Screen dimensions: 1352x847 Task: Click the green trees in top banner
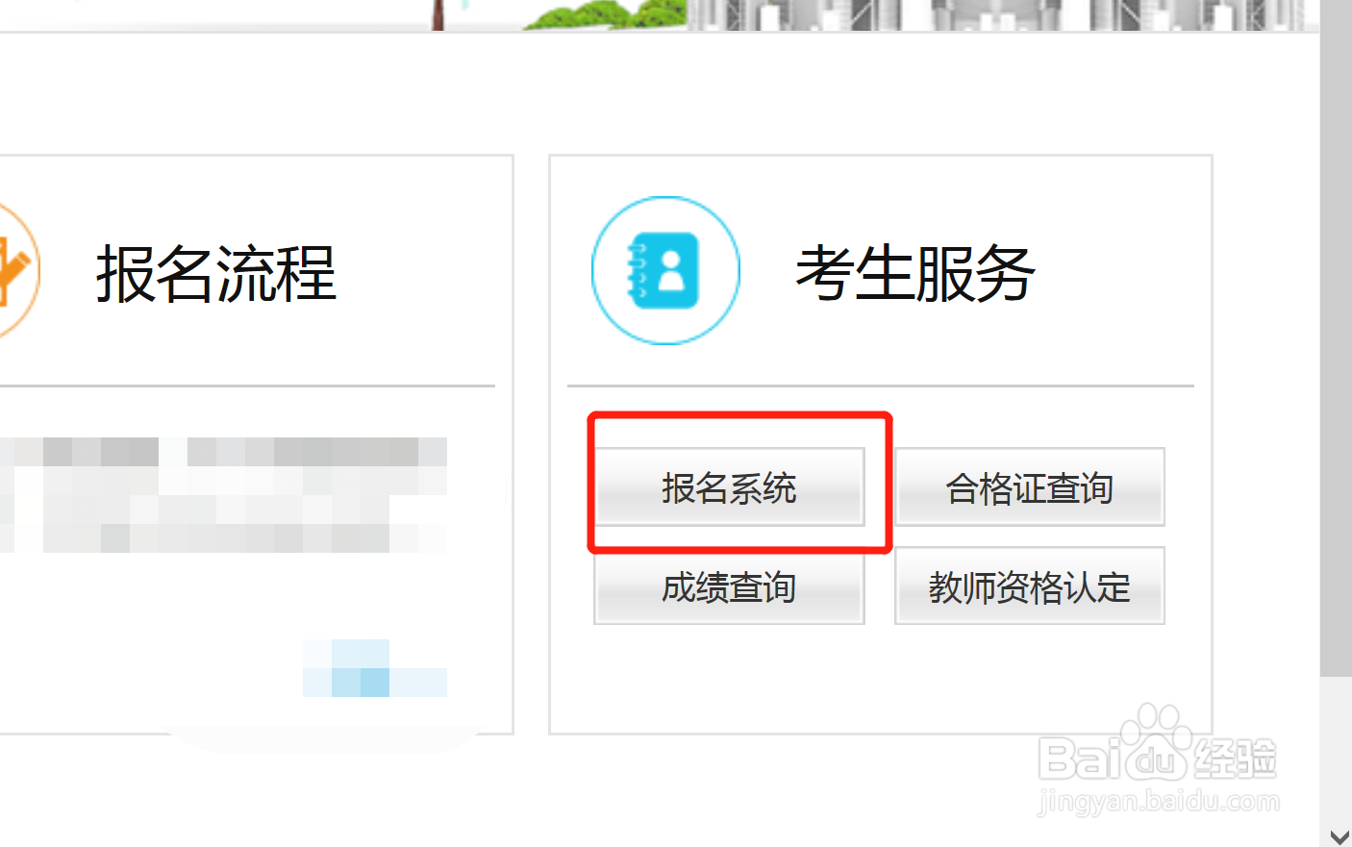point(606,14)
